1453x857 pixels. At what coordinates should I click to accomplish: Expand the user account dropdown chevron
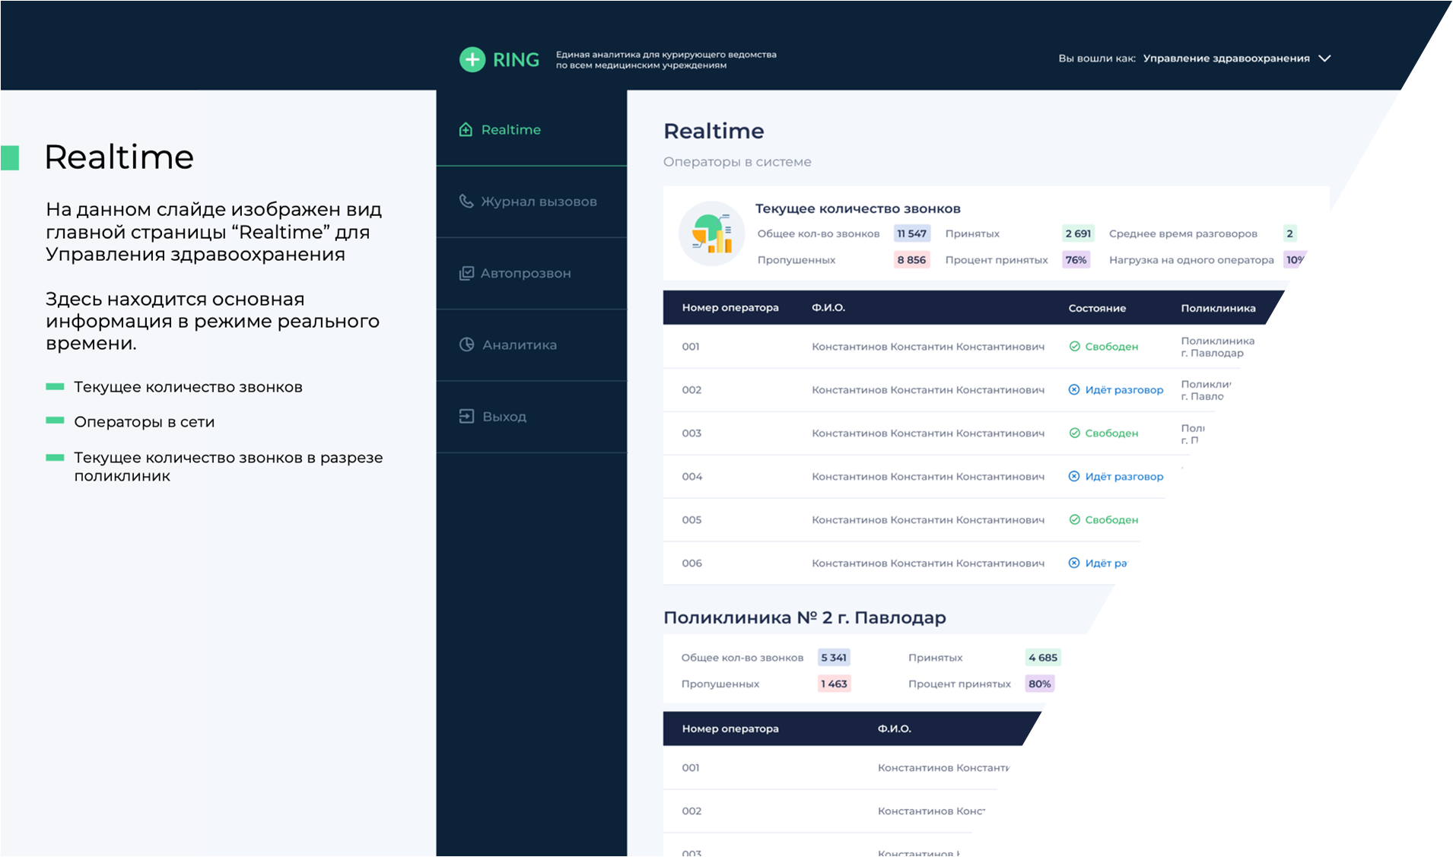(x=1324, y=59)
